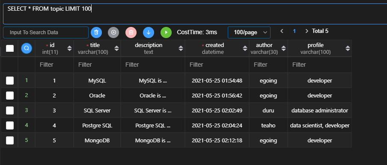Viewport: 387px width, 165px height.
Task: Click the 'teaho' author cell
Action: 268,126
